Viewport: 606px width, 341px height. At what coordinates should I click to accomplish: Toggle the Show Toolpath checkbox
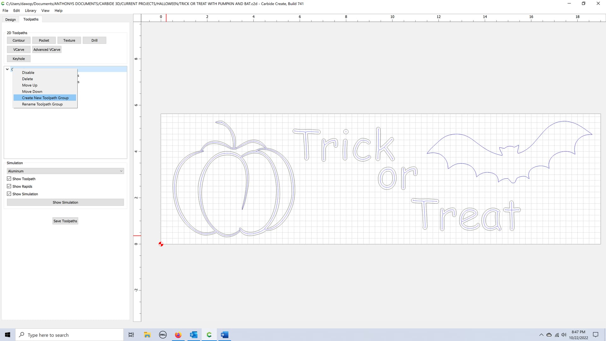pos(9,179)
